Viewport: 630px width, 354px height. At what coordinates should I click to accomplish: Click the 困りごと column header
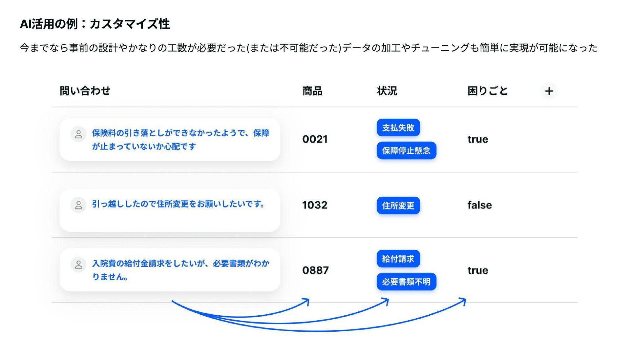click(x=488, y=91)
